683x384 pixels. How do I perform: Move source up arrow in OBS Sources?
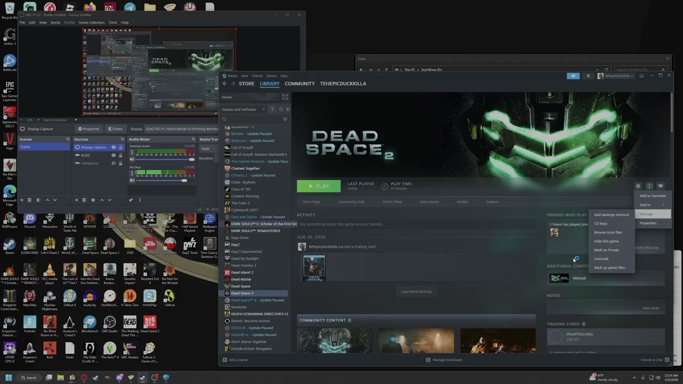point(101,200)
